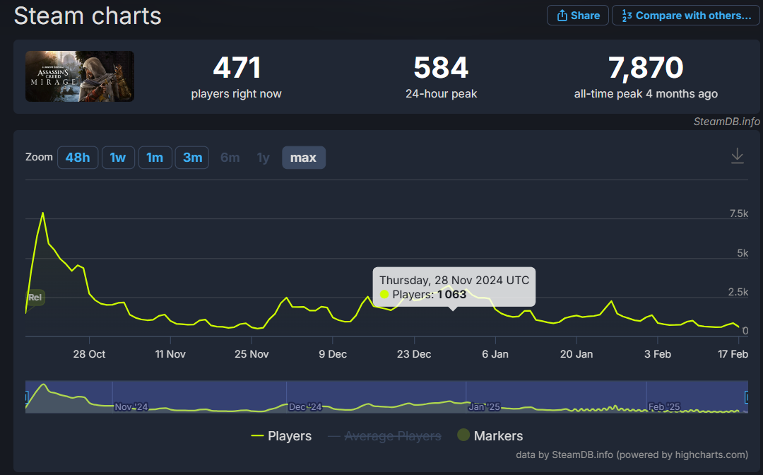Click the 28 Oct axis label

89,354
